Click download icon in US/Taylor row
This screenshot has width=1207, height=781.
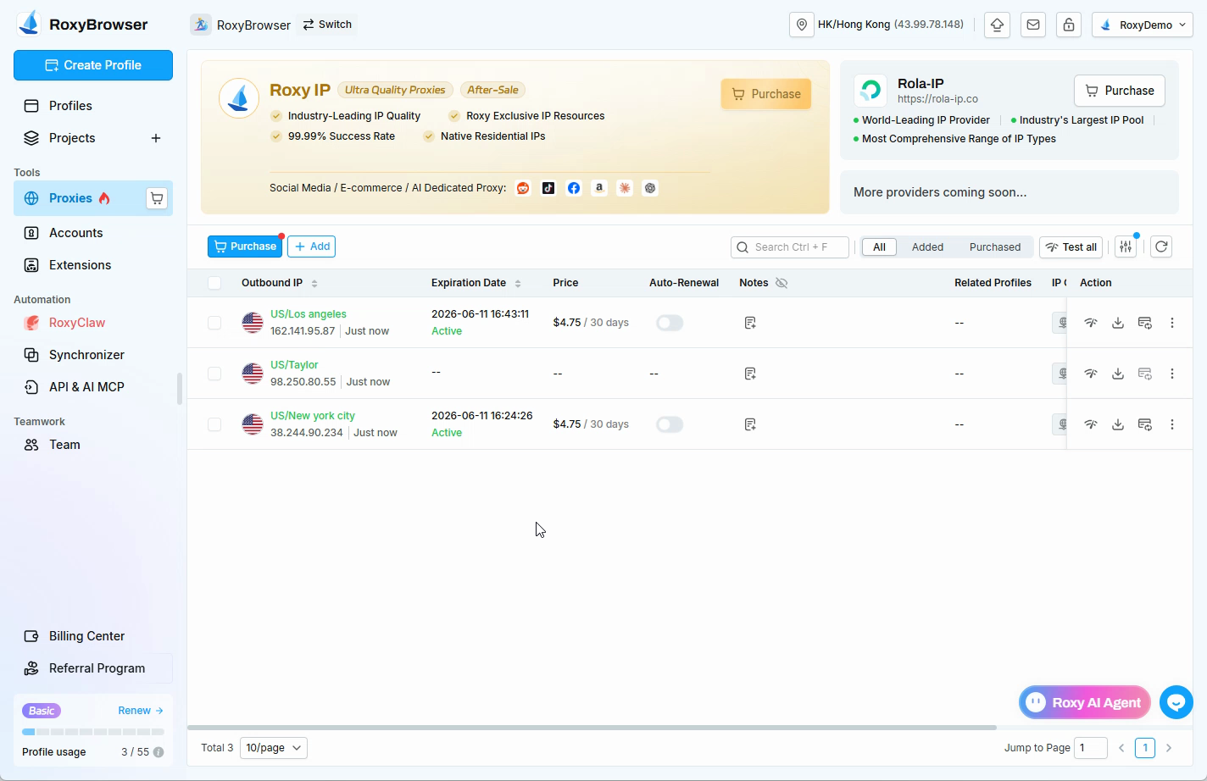coord(1118,374)
